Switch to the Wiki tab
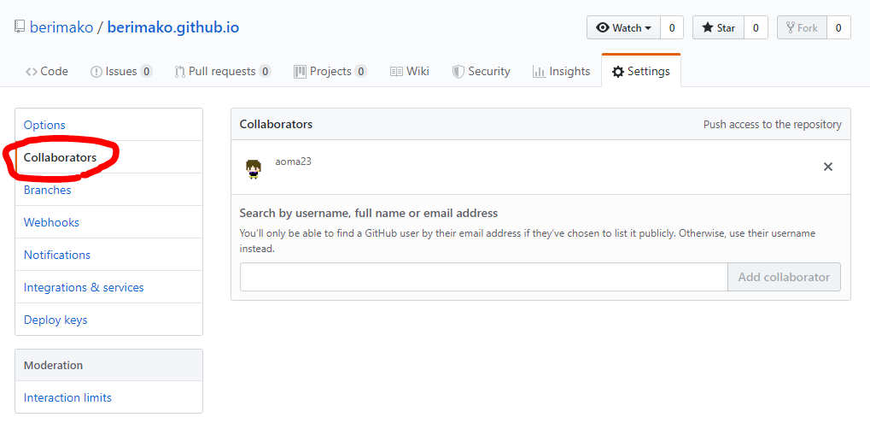This screenshot has width=870, height=429. 410,71
